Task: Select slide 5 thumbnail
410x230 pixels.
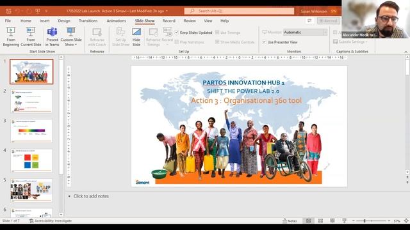Action: (x=31, y=190)
